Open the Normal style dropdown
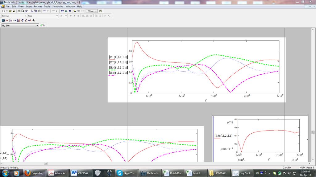Image resolution: width=316 pixels, height=177 pixels. [25, 16]
